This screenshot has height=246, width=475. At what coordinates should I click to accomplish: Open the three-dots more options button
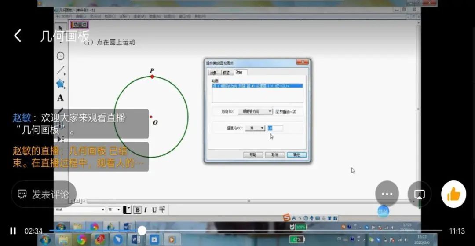[387, 194]
